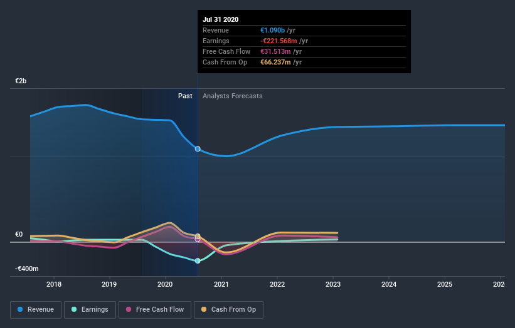Click the 'Analysts Forecasts' label
This screenshot has height=328, width=515.
pos(233,96)
